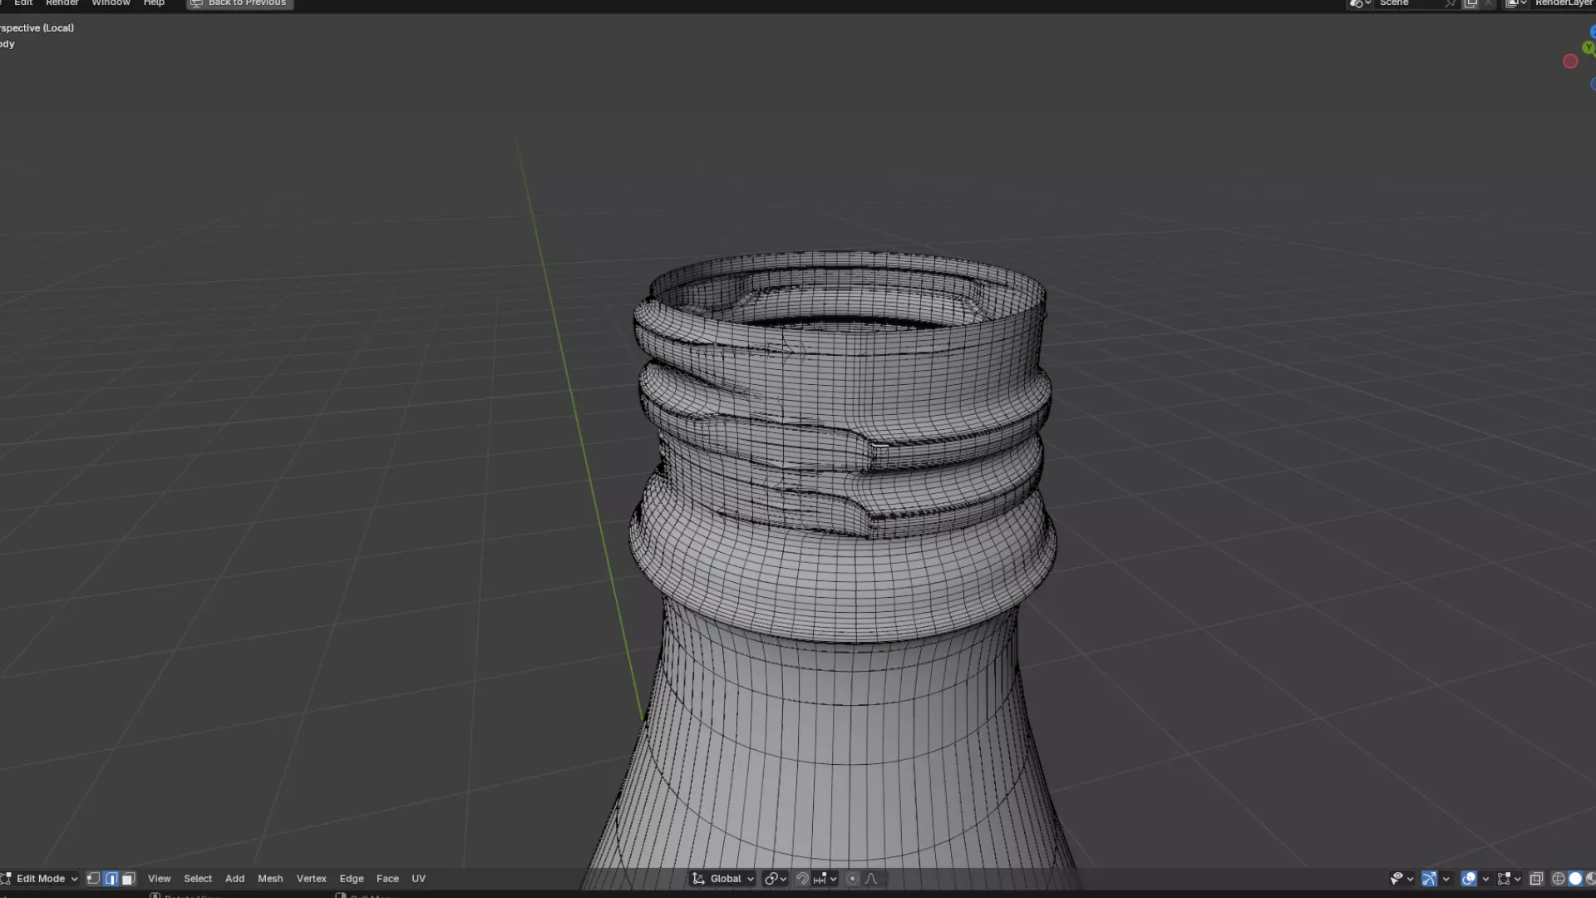The height and width of the screenshot is (898, 1596).
Task: Toggle proportional editing
Action: pyautogui.click(x=852, y=879)
